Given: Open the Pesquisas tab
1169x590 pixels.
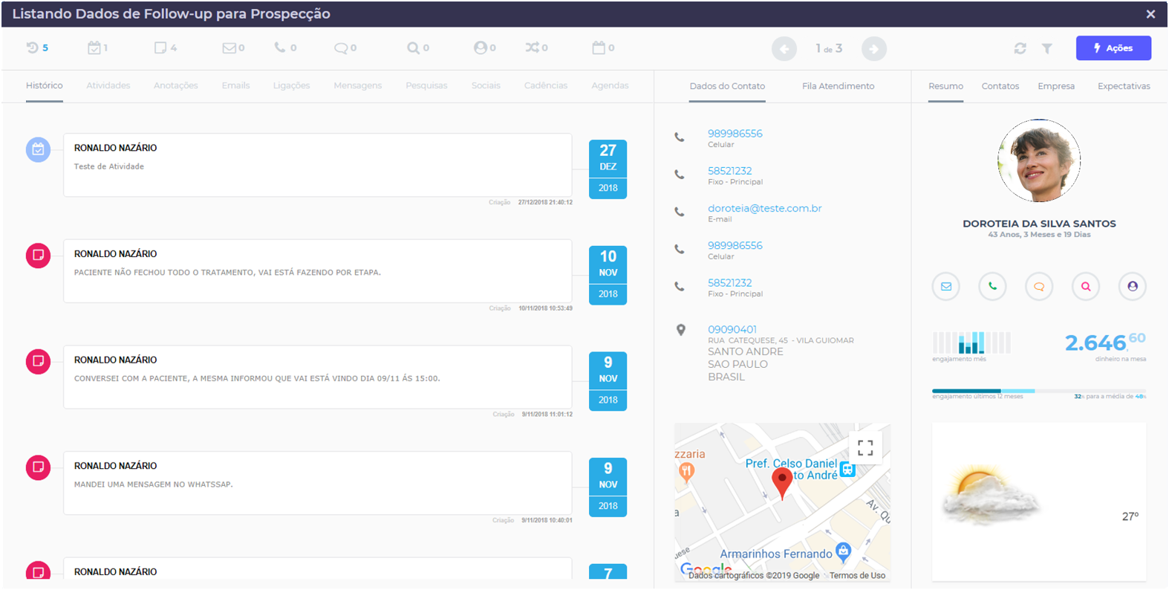Looking at the screenshot, I should [x=426, y=85].
